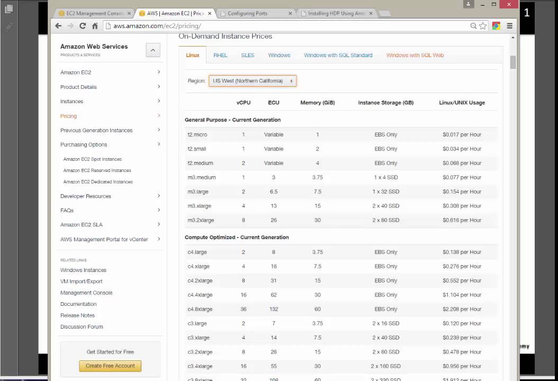Open the Release Notes link

[78, 315]
